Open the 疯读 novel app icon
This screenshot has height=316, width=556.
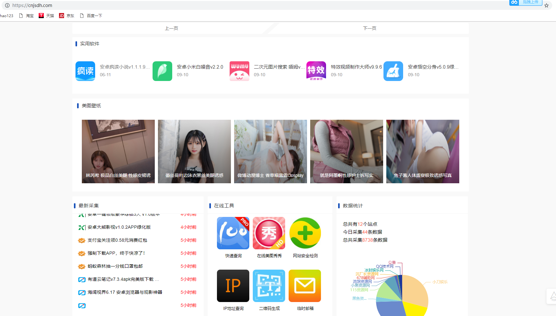pyautogui.click(x=85, y=71)
